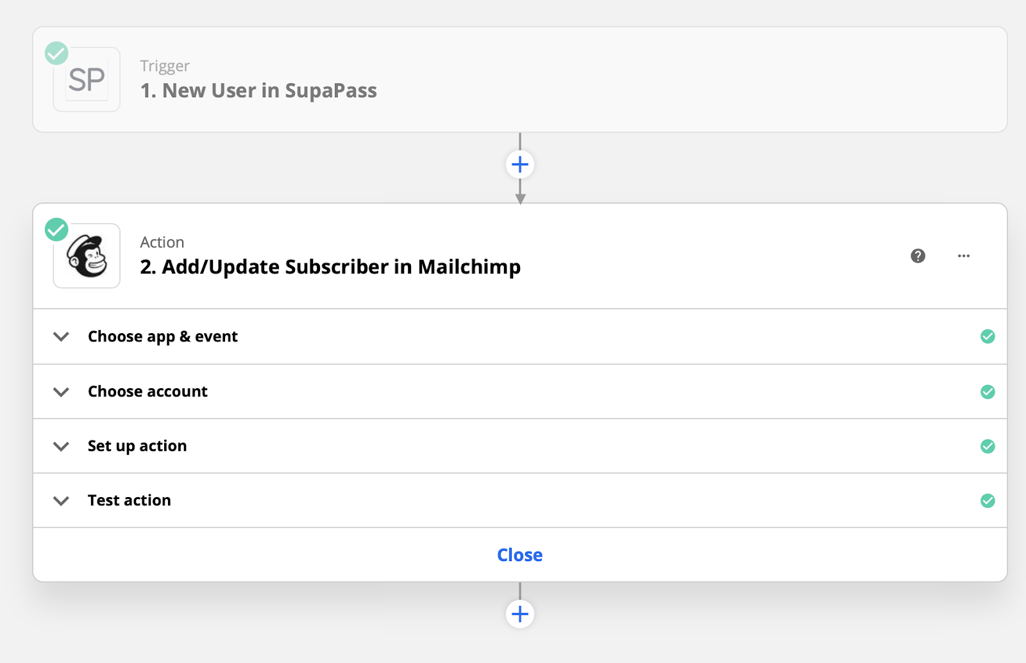Screen dimensions: 1026x663
Task: Expand the Choose account chevron
Action: [x=61, y=391]
